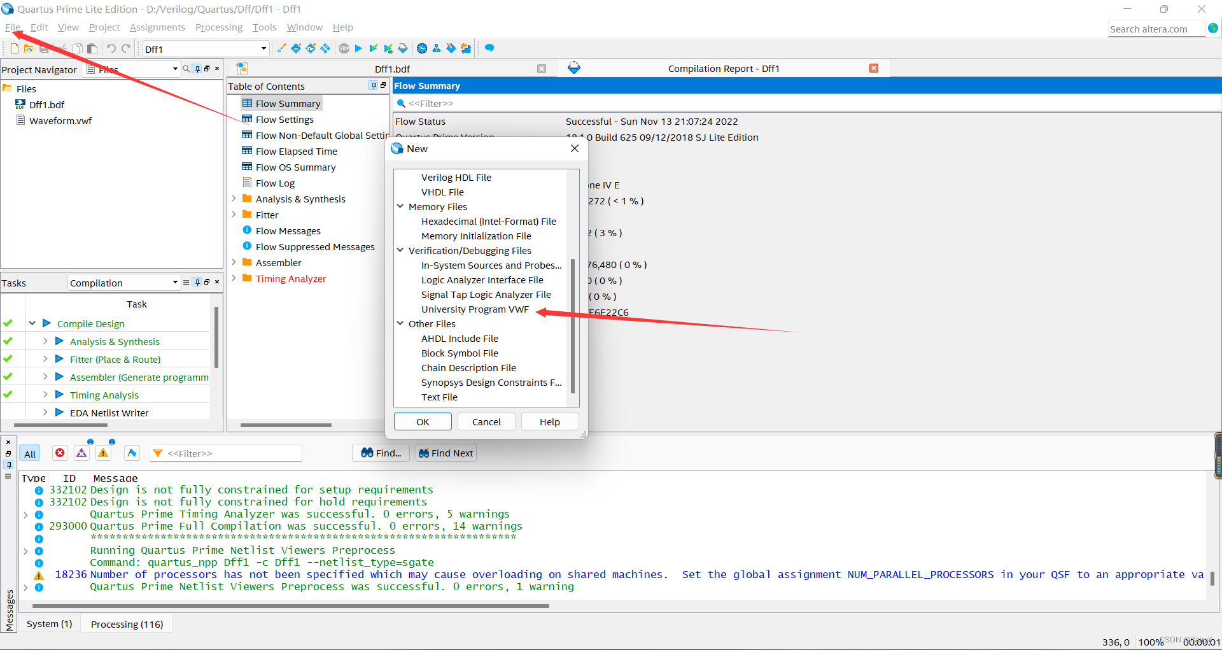Select University Program VWF file type
The height and width of the screenshot is (650, 1222).
475,309
